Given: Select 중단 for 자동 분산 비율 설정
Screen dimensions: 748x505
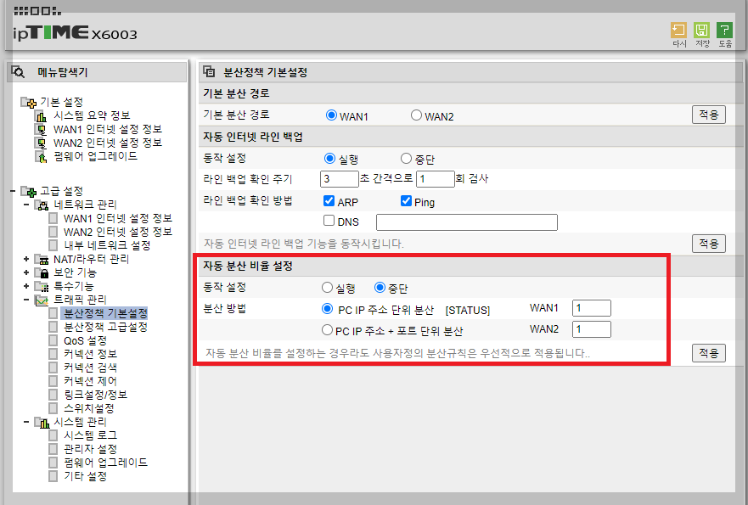Looking at the screenshot, I should click(x=380, y=287).
